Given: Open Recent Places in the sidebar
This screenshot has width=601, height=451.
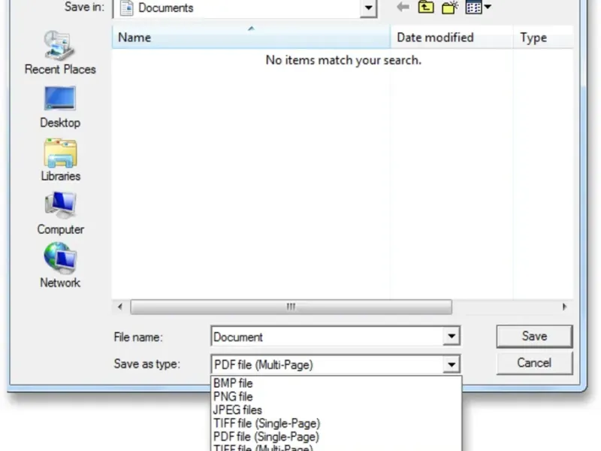Looking at the screenshot, I should click(60, 53).
